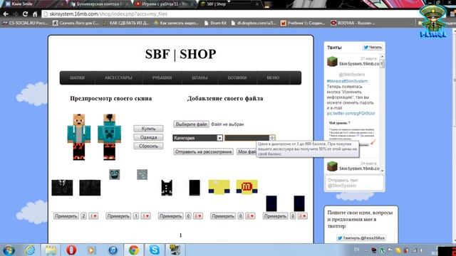Launch Internet Explorer from the taskbar
Viewport: 456px width, 256px height.
coord(30,250)
